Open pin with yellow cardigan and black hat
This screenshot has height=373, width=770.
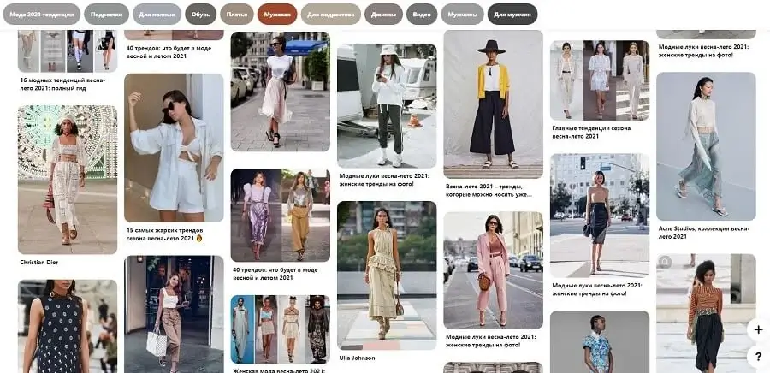(x=493, y=103)
